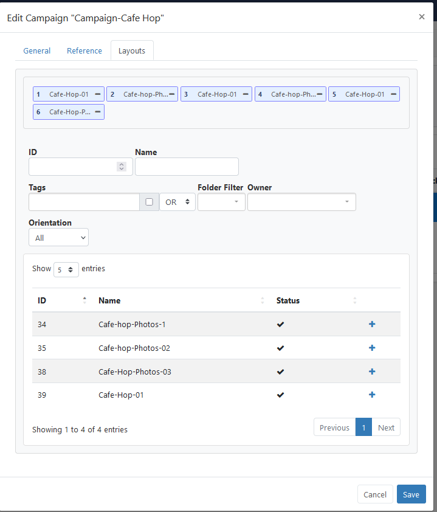Toggle the exact match Tags checkbox
The width and height of the screenshot is (437, 512).
149,202
